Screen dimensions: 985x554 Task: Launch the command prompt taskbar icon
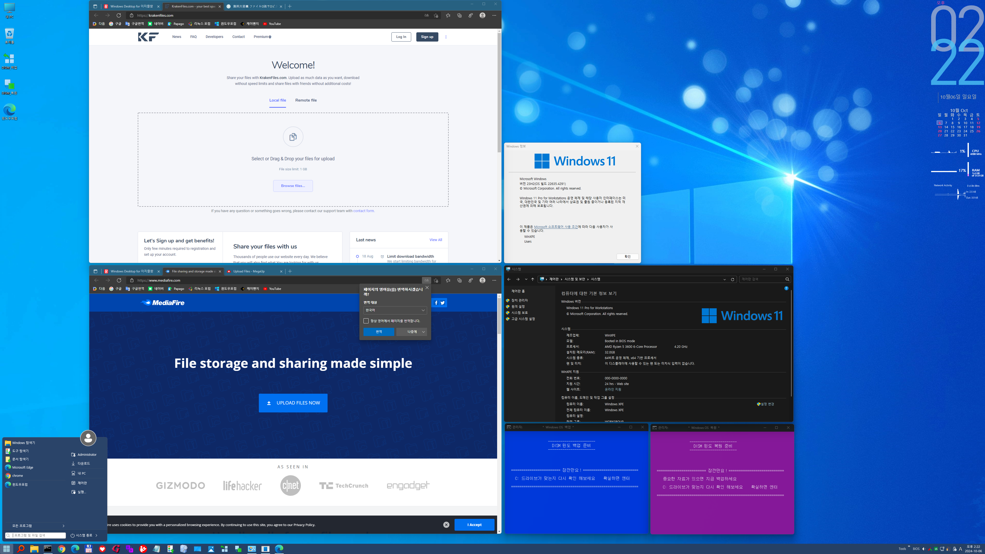click(x=48, y=549)
